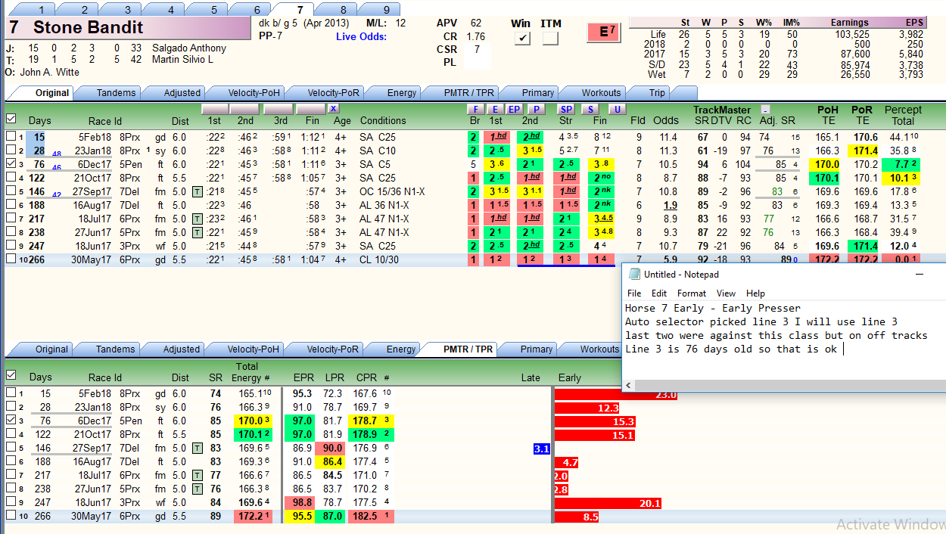946x534 pixels.
Task: Click the EP running-style button
Action: click(x=514, y=109)
